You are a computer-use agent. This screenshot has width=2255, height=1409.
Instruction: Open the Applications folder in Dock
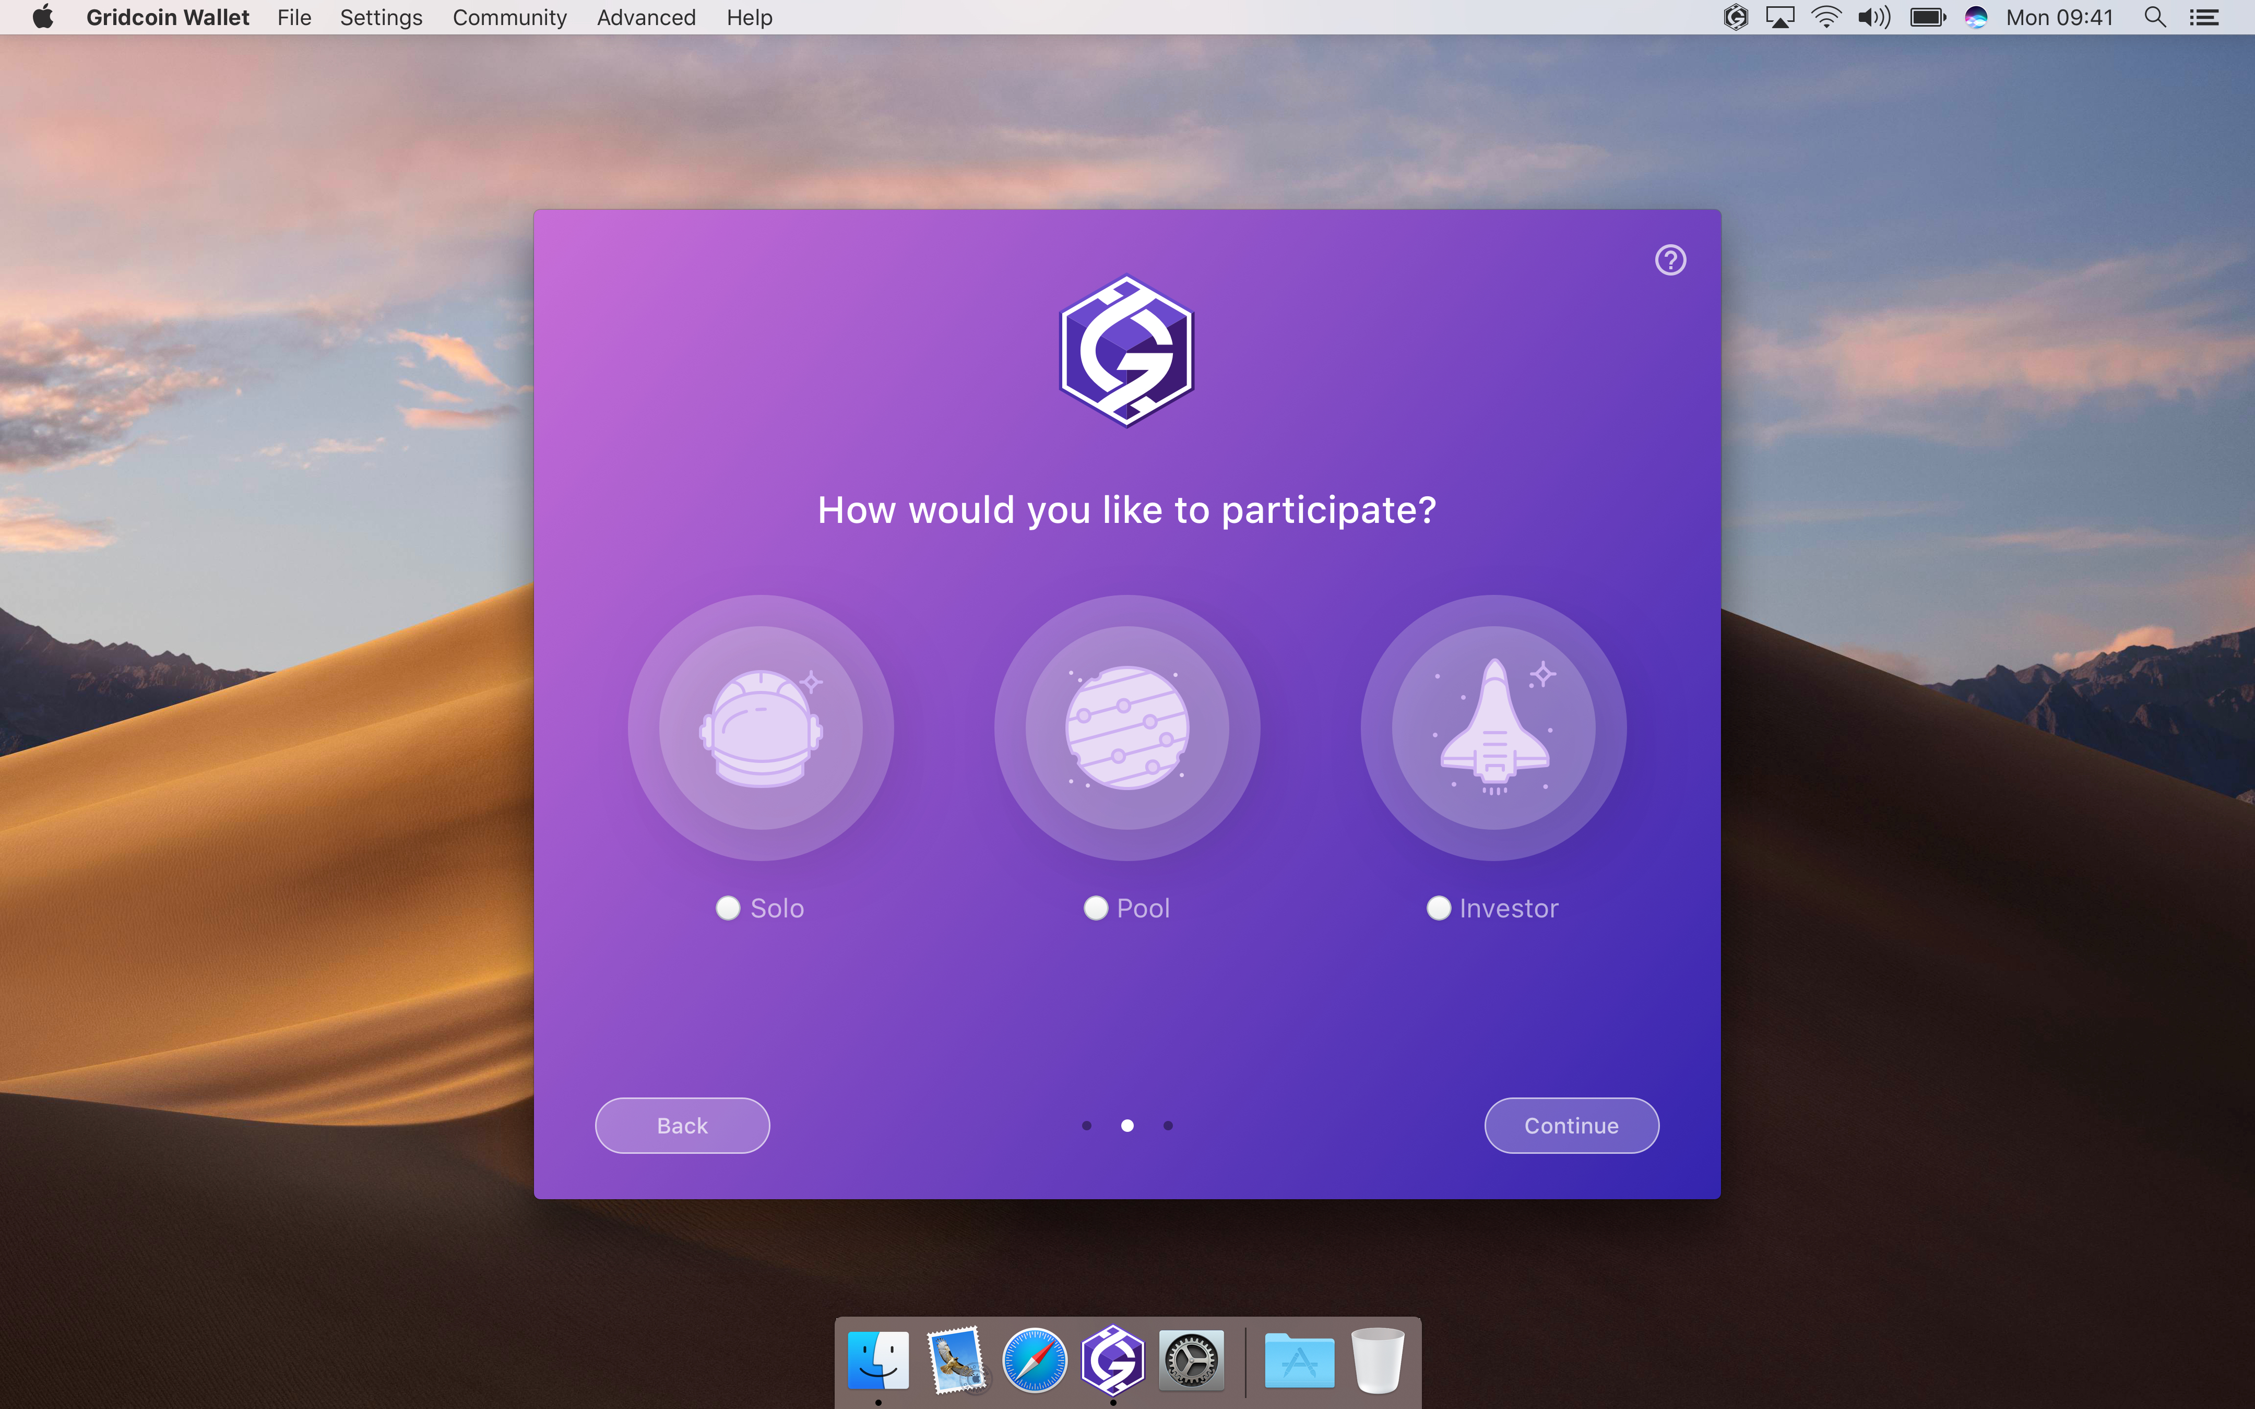pos(1299,1360)
